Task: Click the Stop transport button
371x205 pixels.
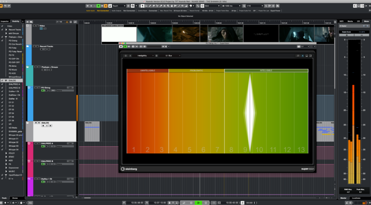Action: [x=191, y=203]
